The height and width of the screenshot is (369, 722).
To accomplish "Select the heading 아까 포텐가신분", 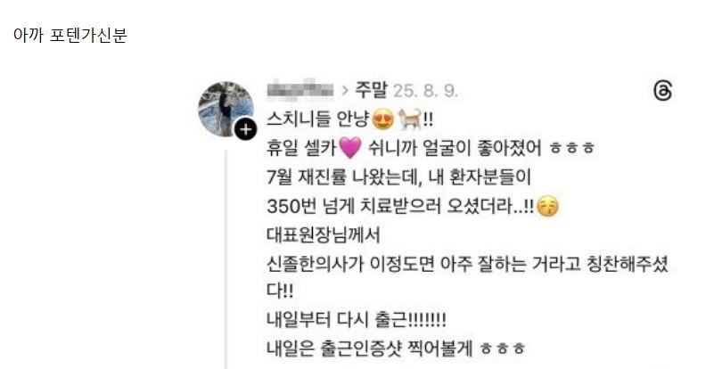I will tap(70, 35).
